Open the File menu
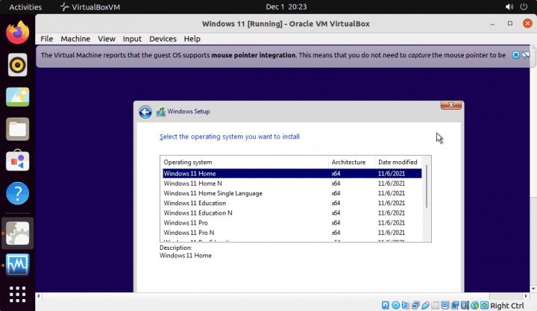Image resolution: width=537 pixels, height=311 pixels. (46, 39)
